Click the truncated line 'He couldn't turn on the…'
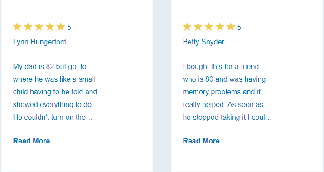 [x=53, y=118]
